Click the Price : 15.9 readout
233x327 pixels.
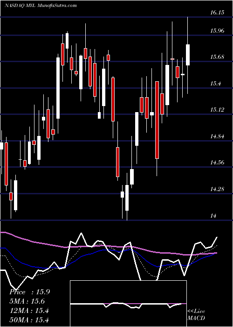[x=29, y=292]
